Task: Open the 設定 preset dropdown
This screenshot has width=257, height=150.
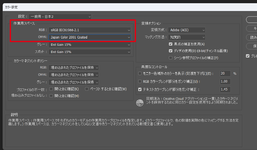Action: (x=60, y=16)
